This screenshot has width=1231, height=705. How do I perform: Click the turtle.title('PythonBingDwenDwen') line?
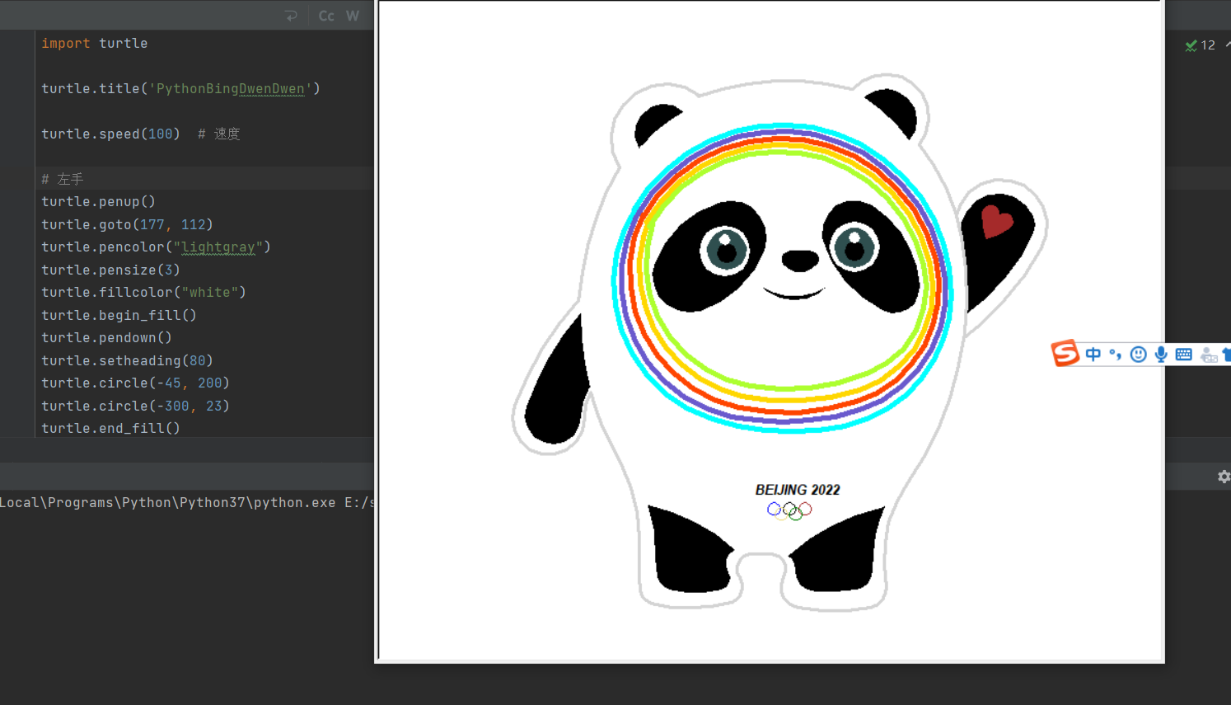coord(180,88)
